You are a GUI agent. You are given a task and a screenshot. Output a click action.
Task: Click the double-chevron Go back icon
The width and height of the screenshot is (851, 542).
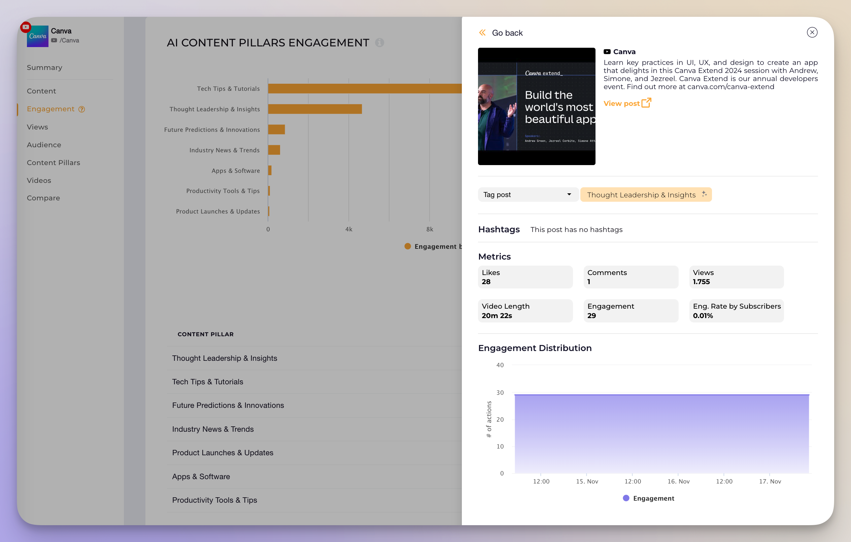point(482,33)
